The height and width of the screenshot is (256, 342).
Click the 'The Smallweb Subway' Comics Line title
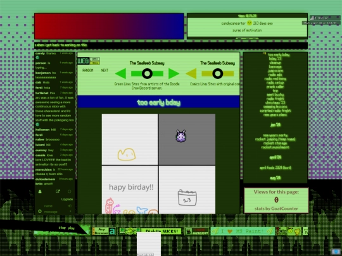(217, 63)
